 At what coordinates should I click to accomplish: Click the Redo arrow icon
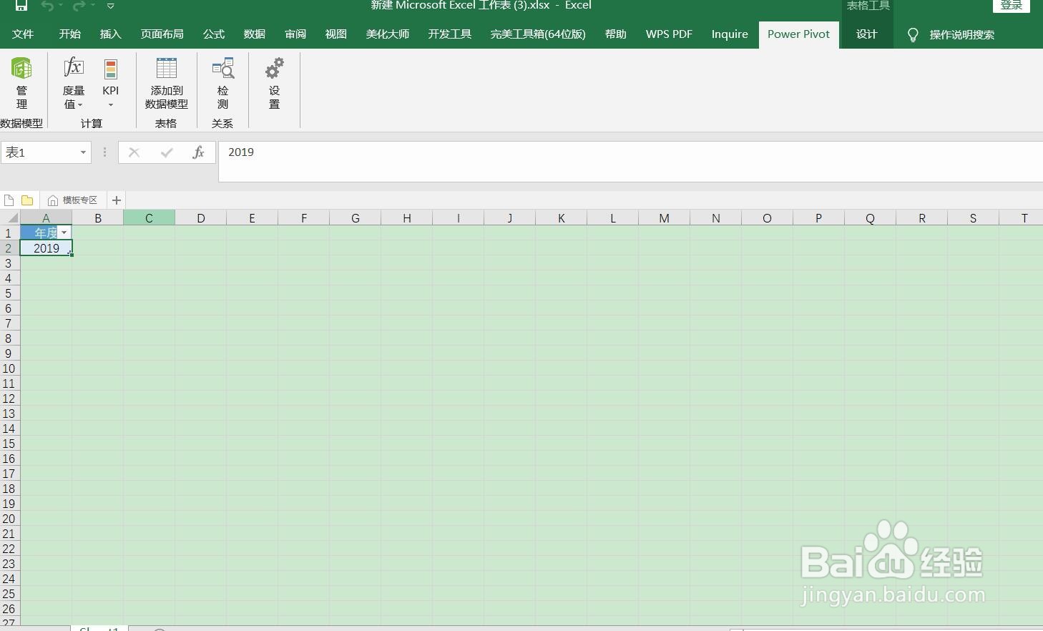pyautogui.click(x=79, y=6)
